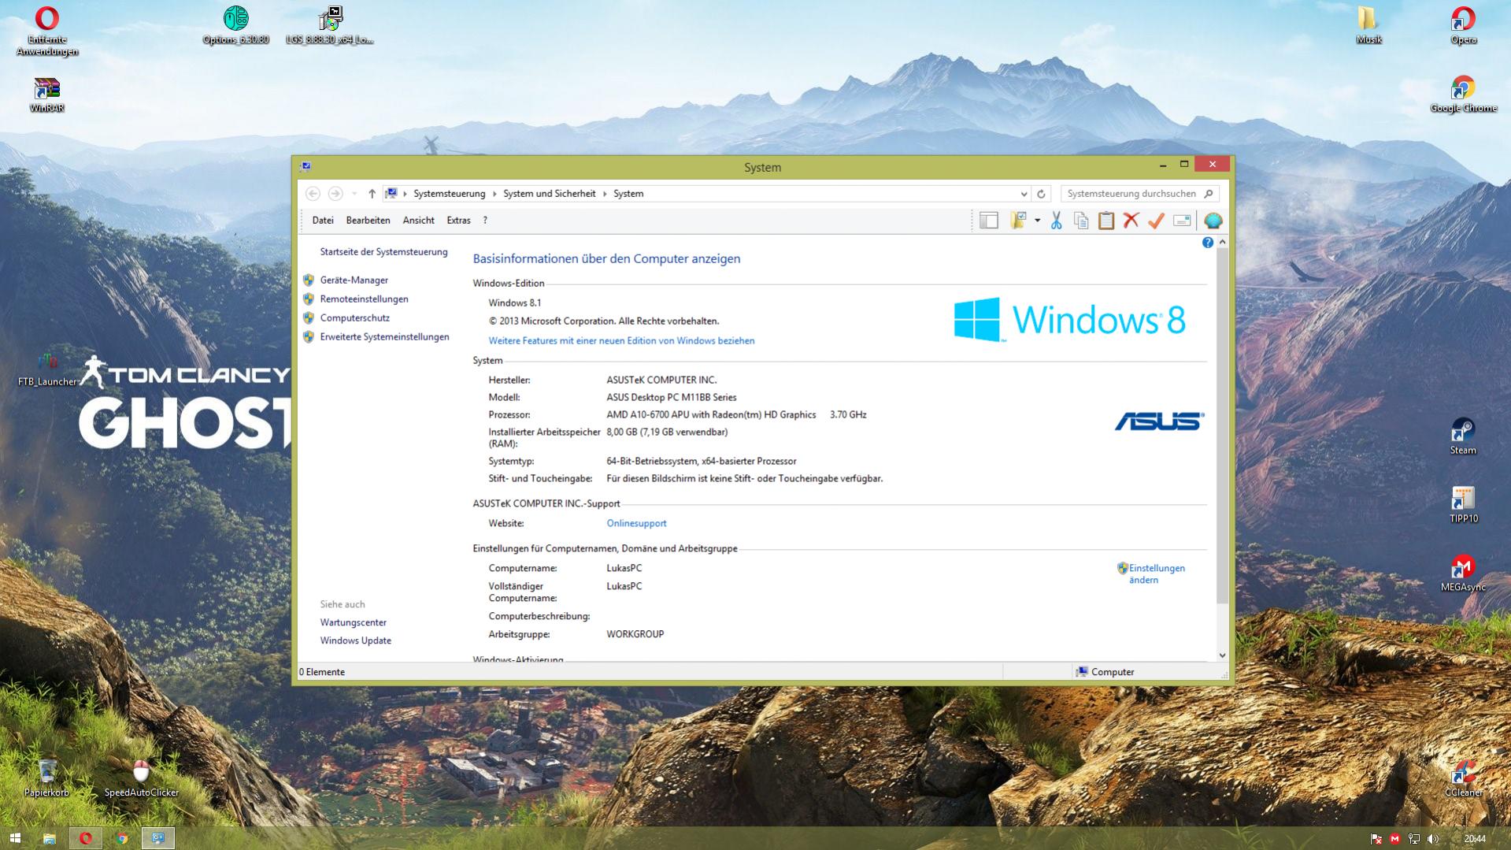Click the Google Chrome desktop shortcut
This screenshot has width=1511, height=850.
pos(1463,94)
